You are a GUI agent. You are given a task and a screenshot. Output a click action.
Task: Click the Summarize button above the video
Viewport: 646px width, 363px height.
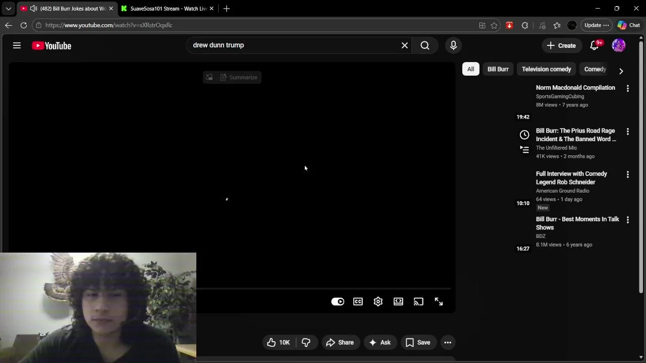239,77
